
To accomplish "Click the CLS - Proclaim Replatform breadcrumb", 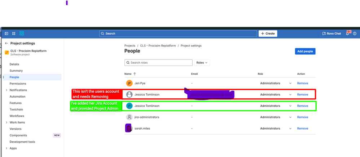I will point(158,46).
